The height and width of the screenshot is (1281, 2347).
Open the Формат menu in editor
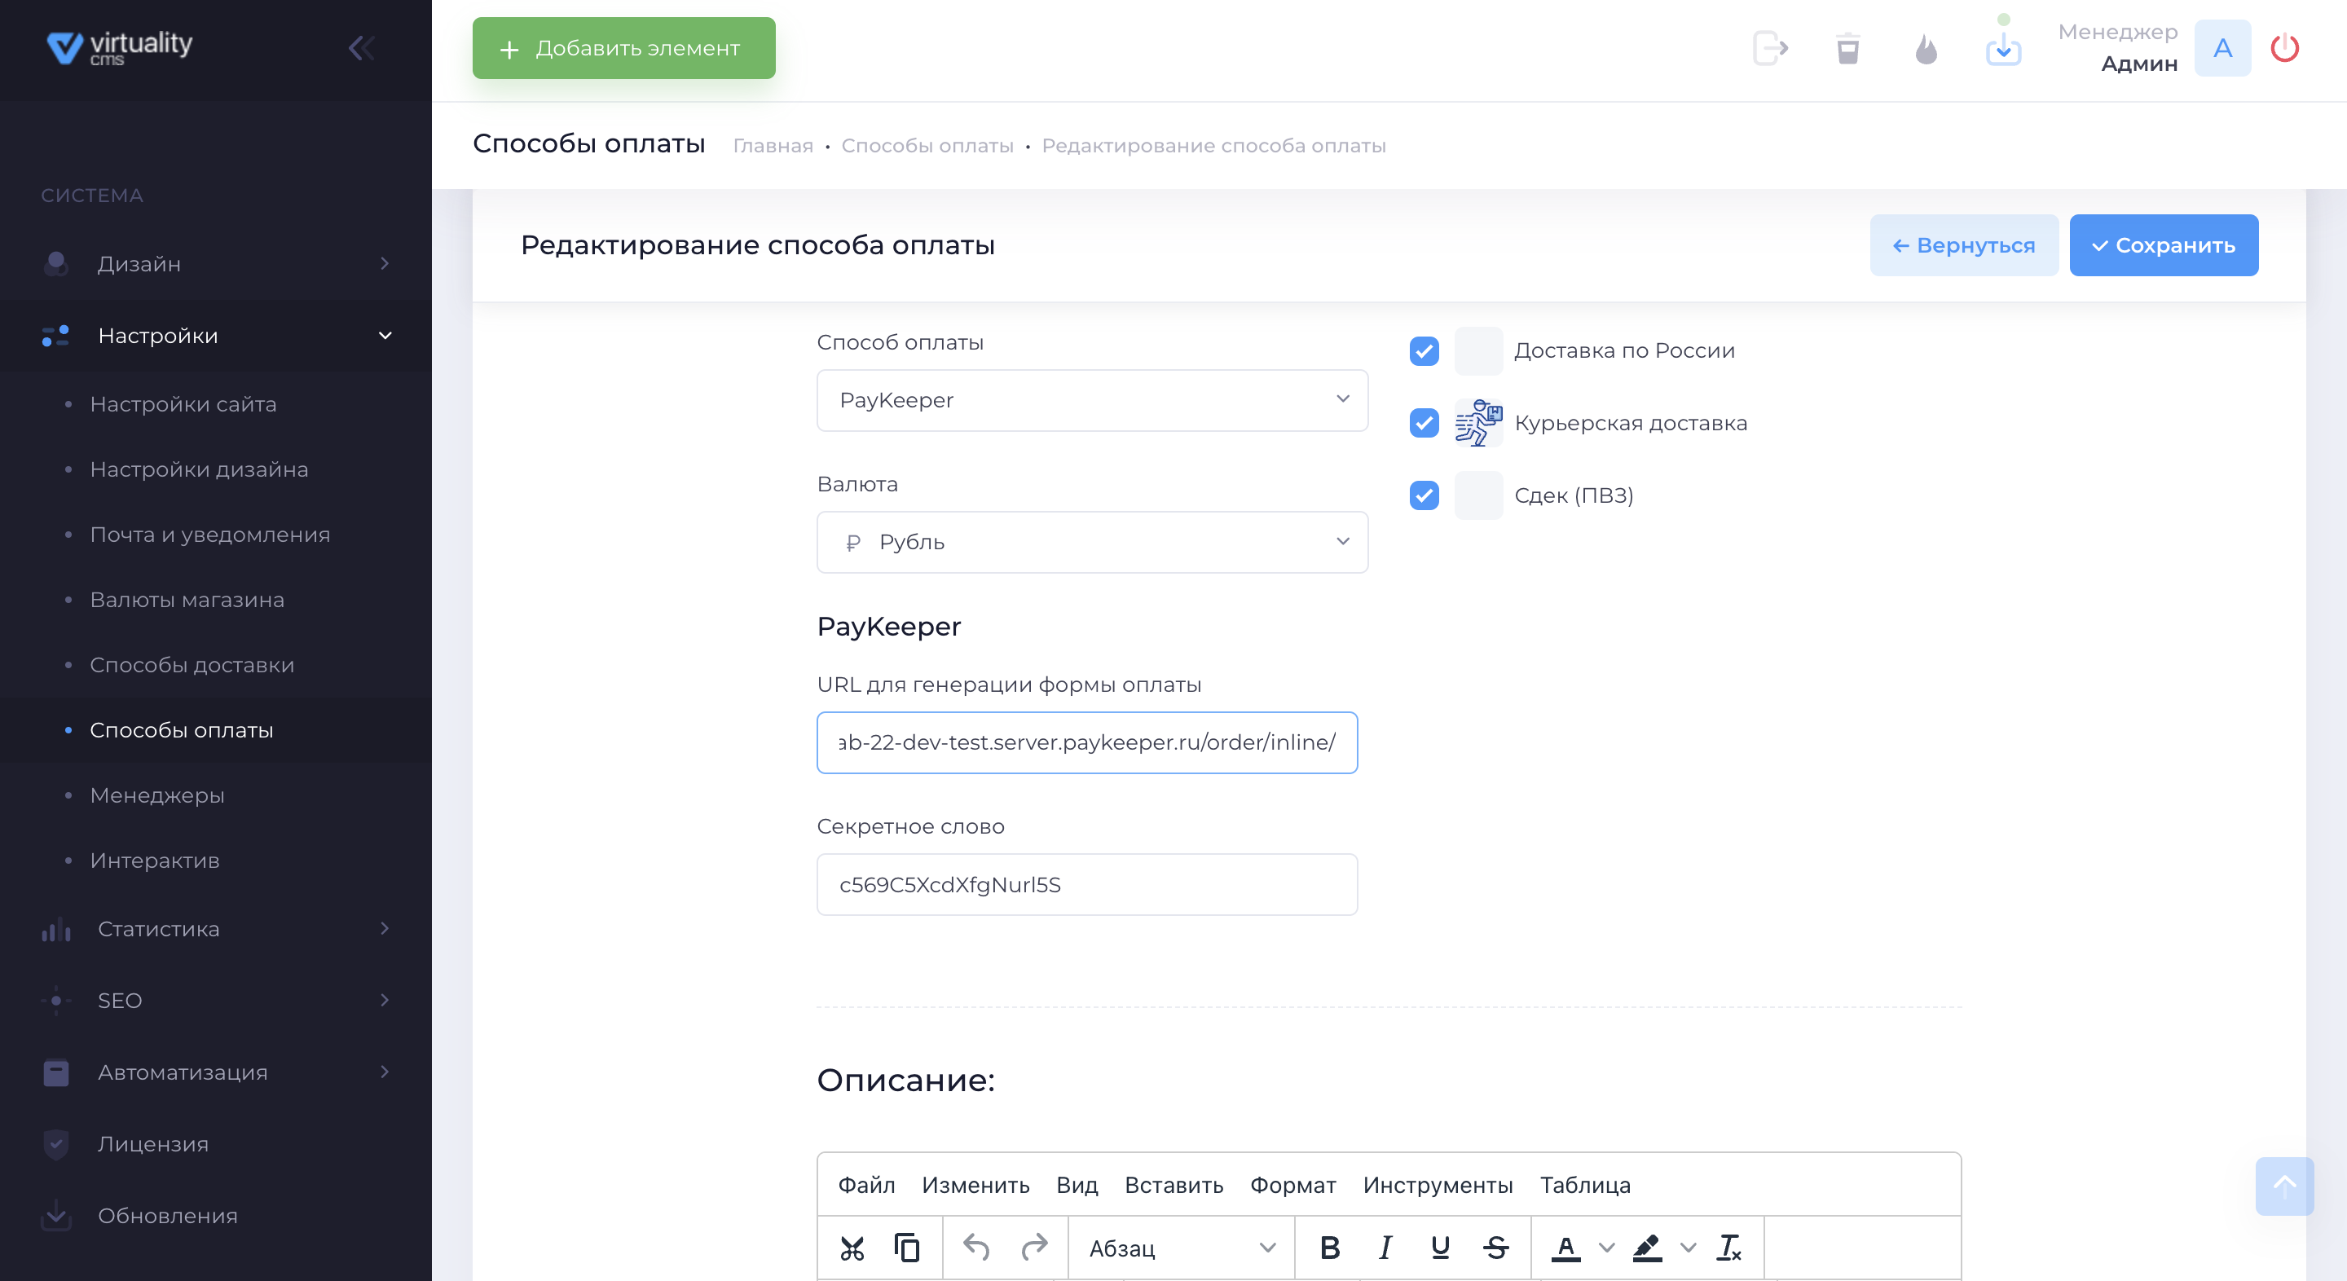(x=1292, y=1184)
